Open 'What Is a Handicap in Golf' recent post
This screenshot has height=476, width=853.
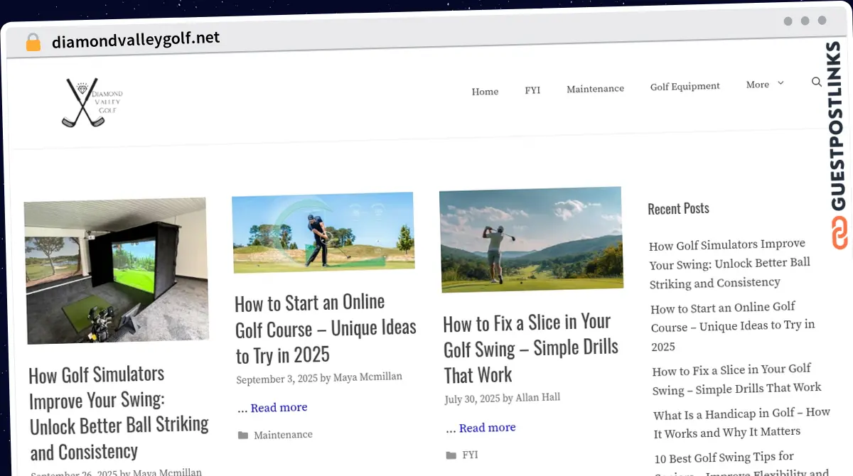[741, 422]
